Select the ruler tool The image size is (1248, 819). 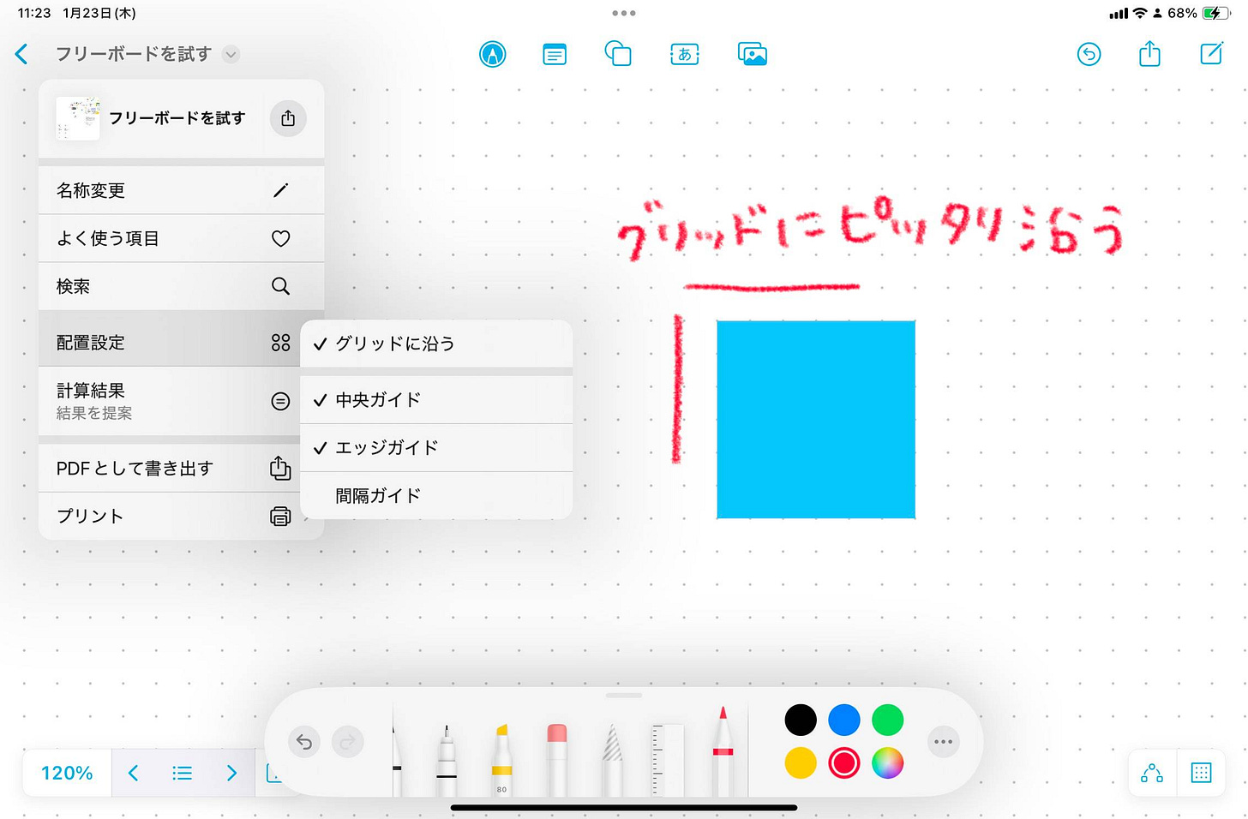[668, 761]
